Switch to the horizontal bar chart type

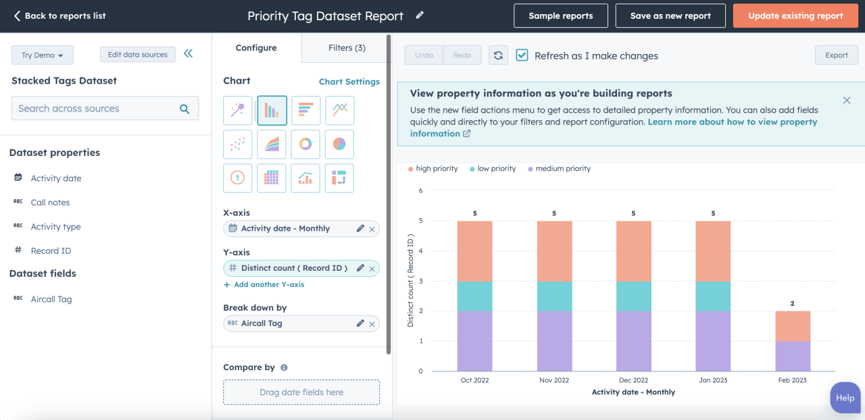[x=305, y=110]
